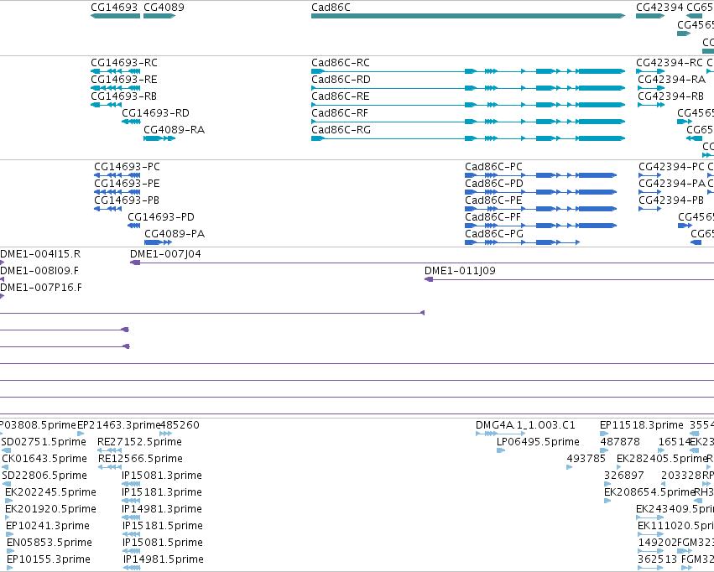The image size is (714, 572).
Task: Click the long teal Cad86C gene bar
Action: pos(468,16)
